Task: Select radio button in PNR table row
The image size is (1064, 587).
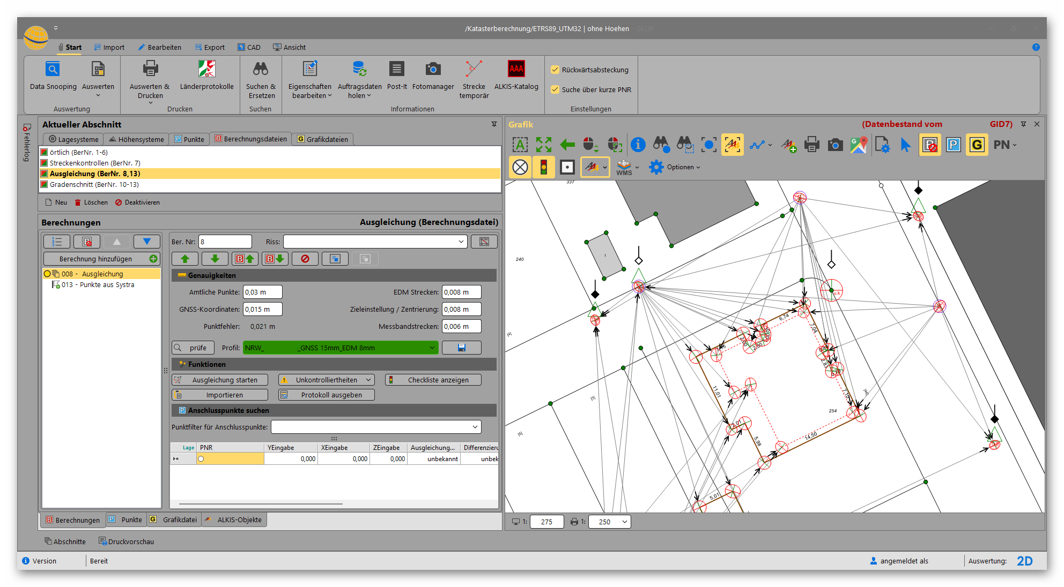Action: pos(201,459)
